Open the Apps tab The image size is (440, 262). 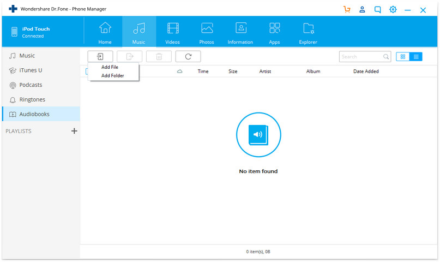pyautogui.click(x=274, y=32)
